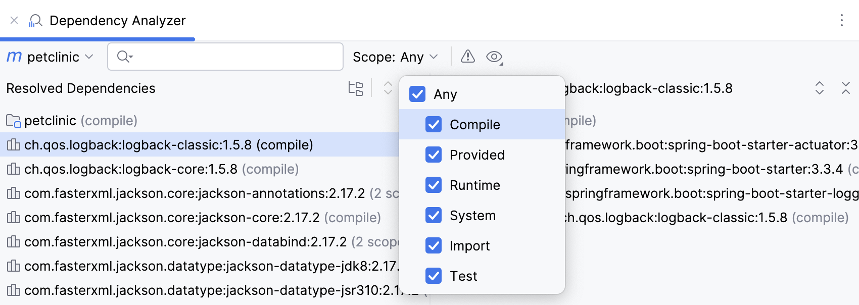Select the Runtime scope menu entry
The height and width of the screenshot is (305, 859).
[x=475, y=185]
